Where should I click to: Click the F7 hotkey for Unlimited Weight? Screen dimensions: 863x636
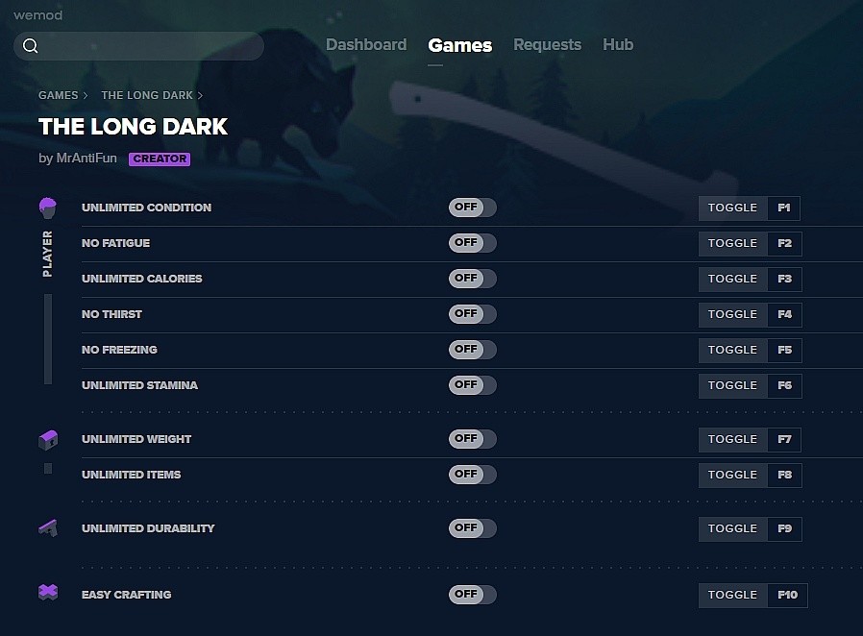pyautogui.click(x=784, y=440)
